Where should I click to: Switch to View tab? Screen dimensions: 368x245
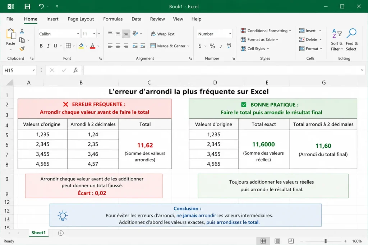(178, 19)
